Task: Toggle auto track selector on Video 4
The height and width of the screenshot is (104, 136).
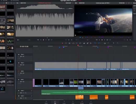Action: [x=21, y=56]
